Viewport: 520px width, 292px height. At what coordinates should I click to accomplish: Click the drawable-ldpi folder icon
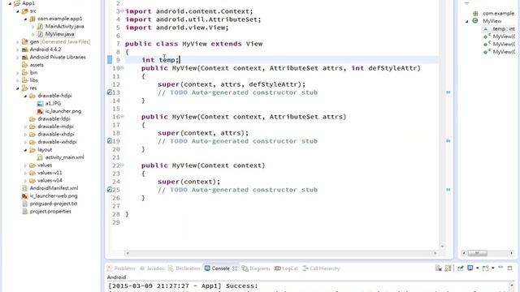(x=32, y=118)
